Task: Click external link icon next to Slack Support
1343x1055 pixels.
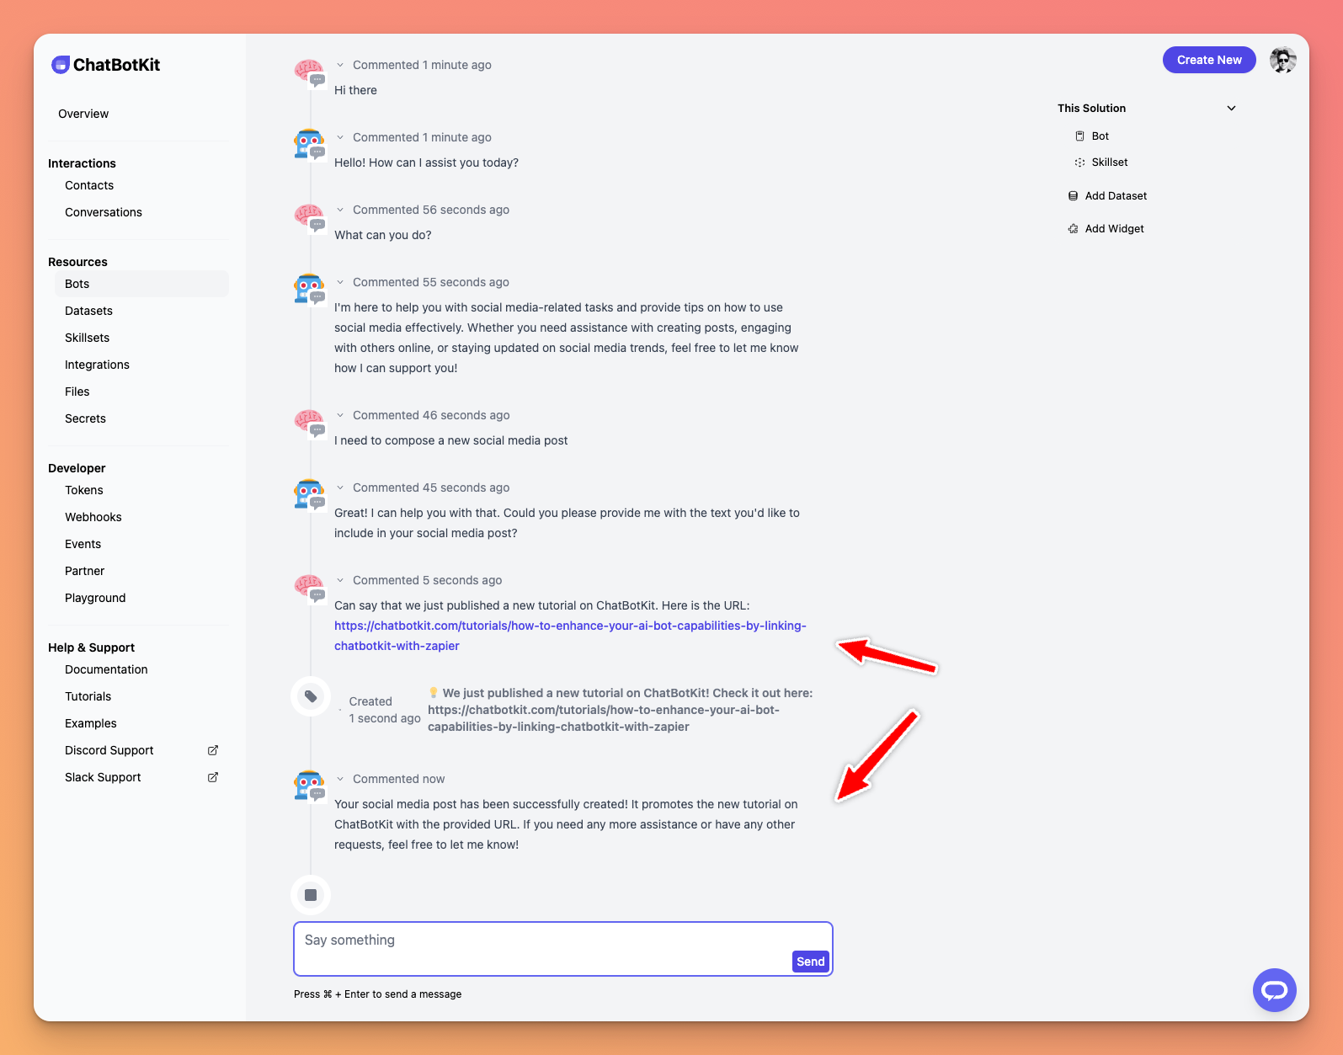Action: coord(213,777)
